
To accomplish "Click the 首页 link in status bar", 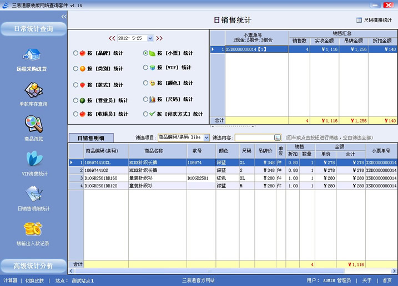I will point(387,280).
